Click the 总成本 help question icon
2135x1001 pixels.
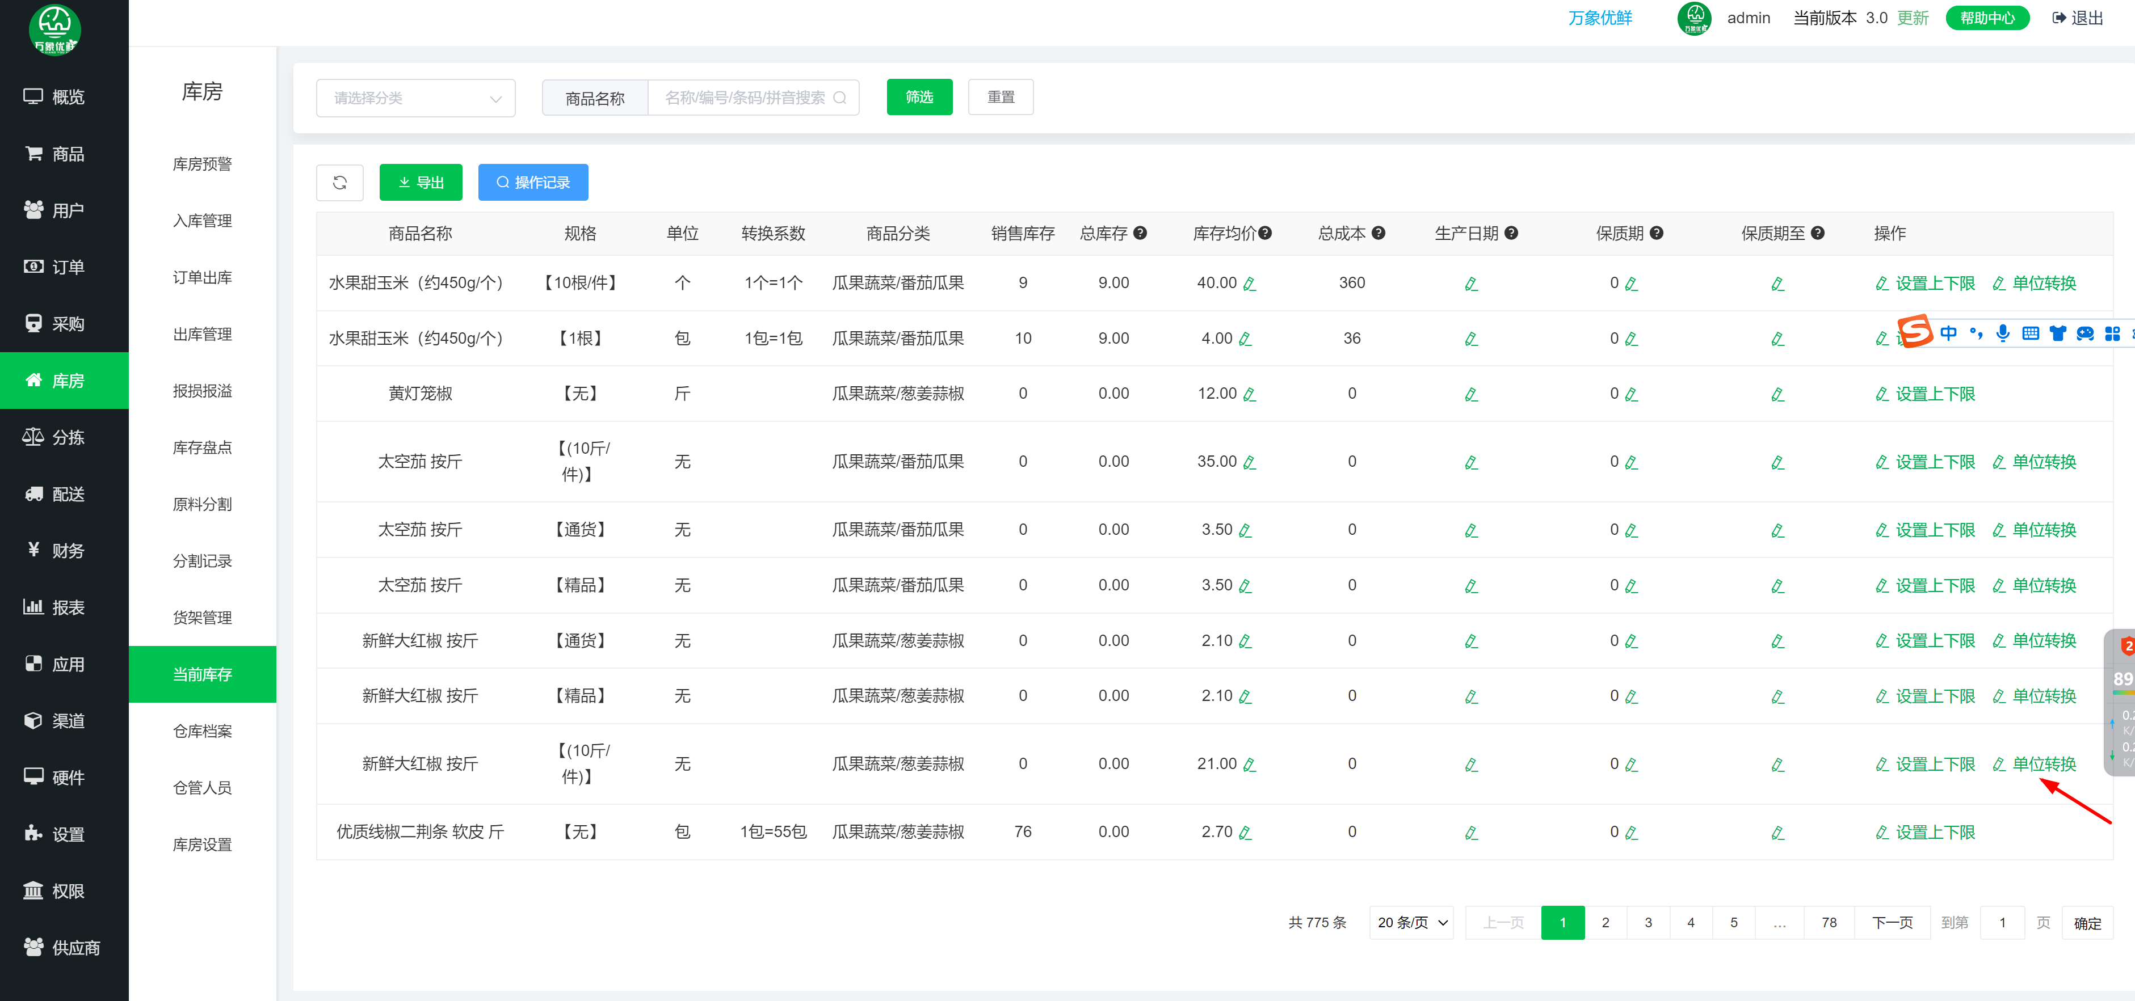pos(1378,234)
